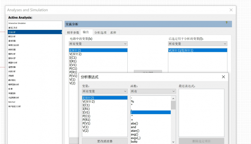Close the Analyses and Simulation window
Screen dimensions: 251x144
point(231,10)
